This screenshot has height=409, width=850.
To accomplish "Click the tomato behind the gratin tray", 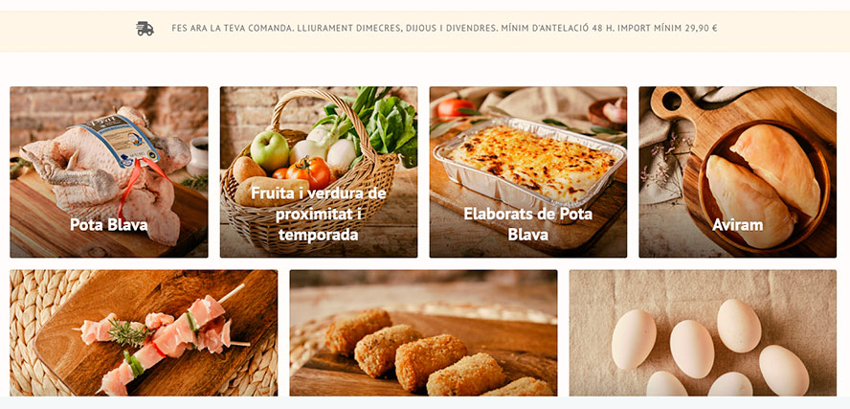I will click(456, 108).
